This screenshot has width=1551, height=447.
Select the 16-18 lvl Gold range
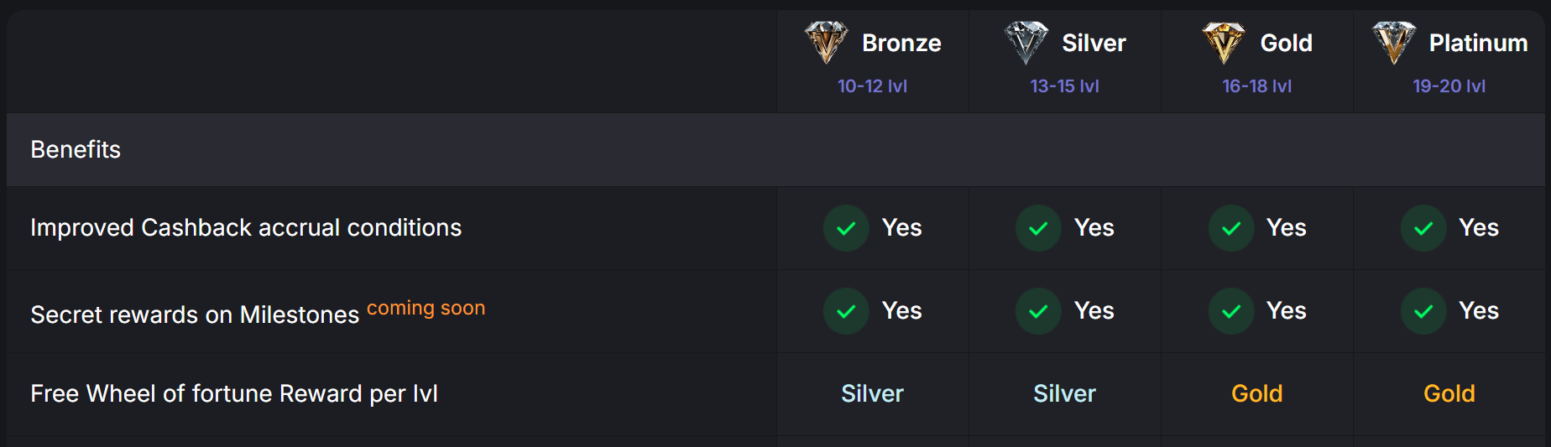[1256, 86]
